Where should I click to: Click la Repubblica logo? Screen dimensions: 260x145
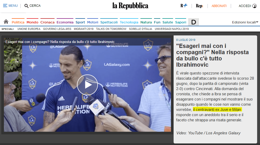(130, 6)
